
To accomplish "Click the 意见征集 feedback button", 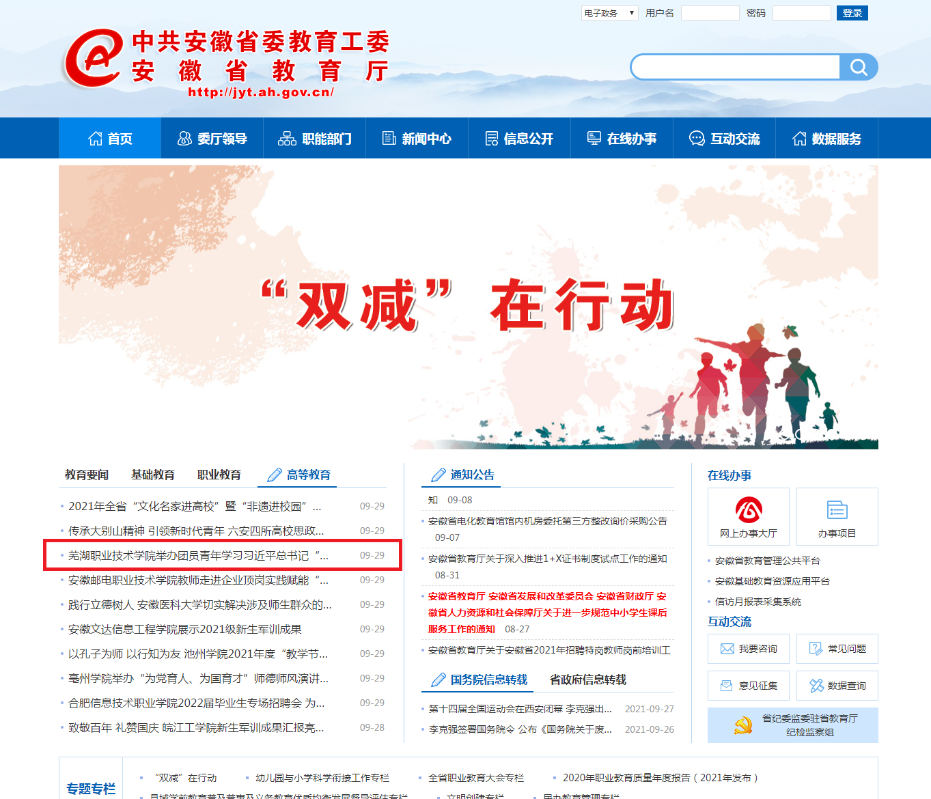I will coord(749,686).
